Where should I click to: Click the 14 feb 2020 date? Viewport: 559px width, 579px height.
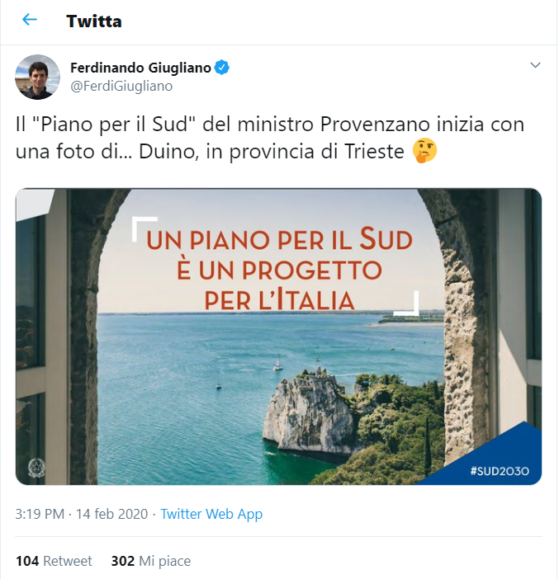(x=111, y=514)
